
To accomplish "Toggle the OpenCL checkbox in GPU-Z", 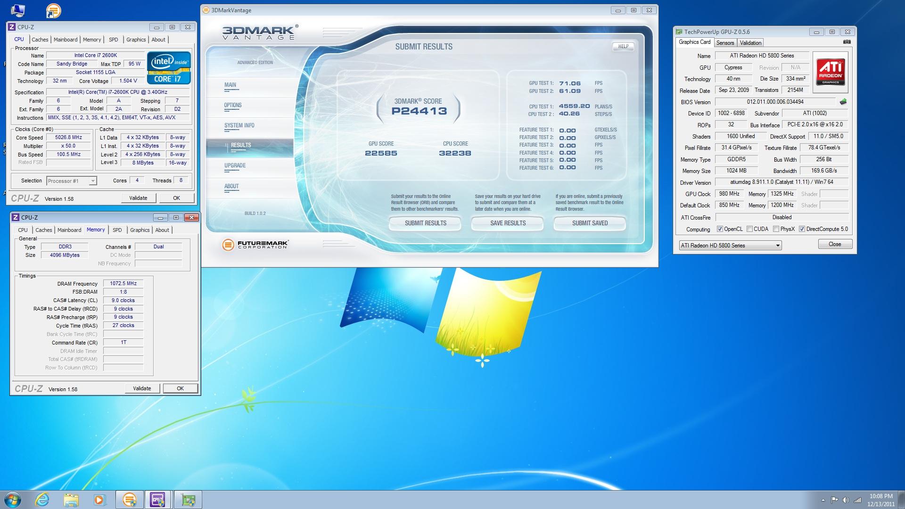I will click(720, 229).
